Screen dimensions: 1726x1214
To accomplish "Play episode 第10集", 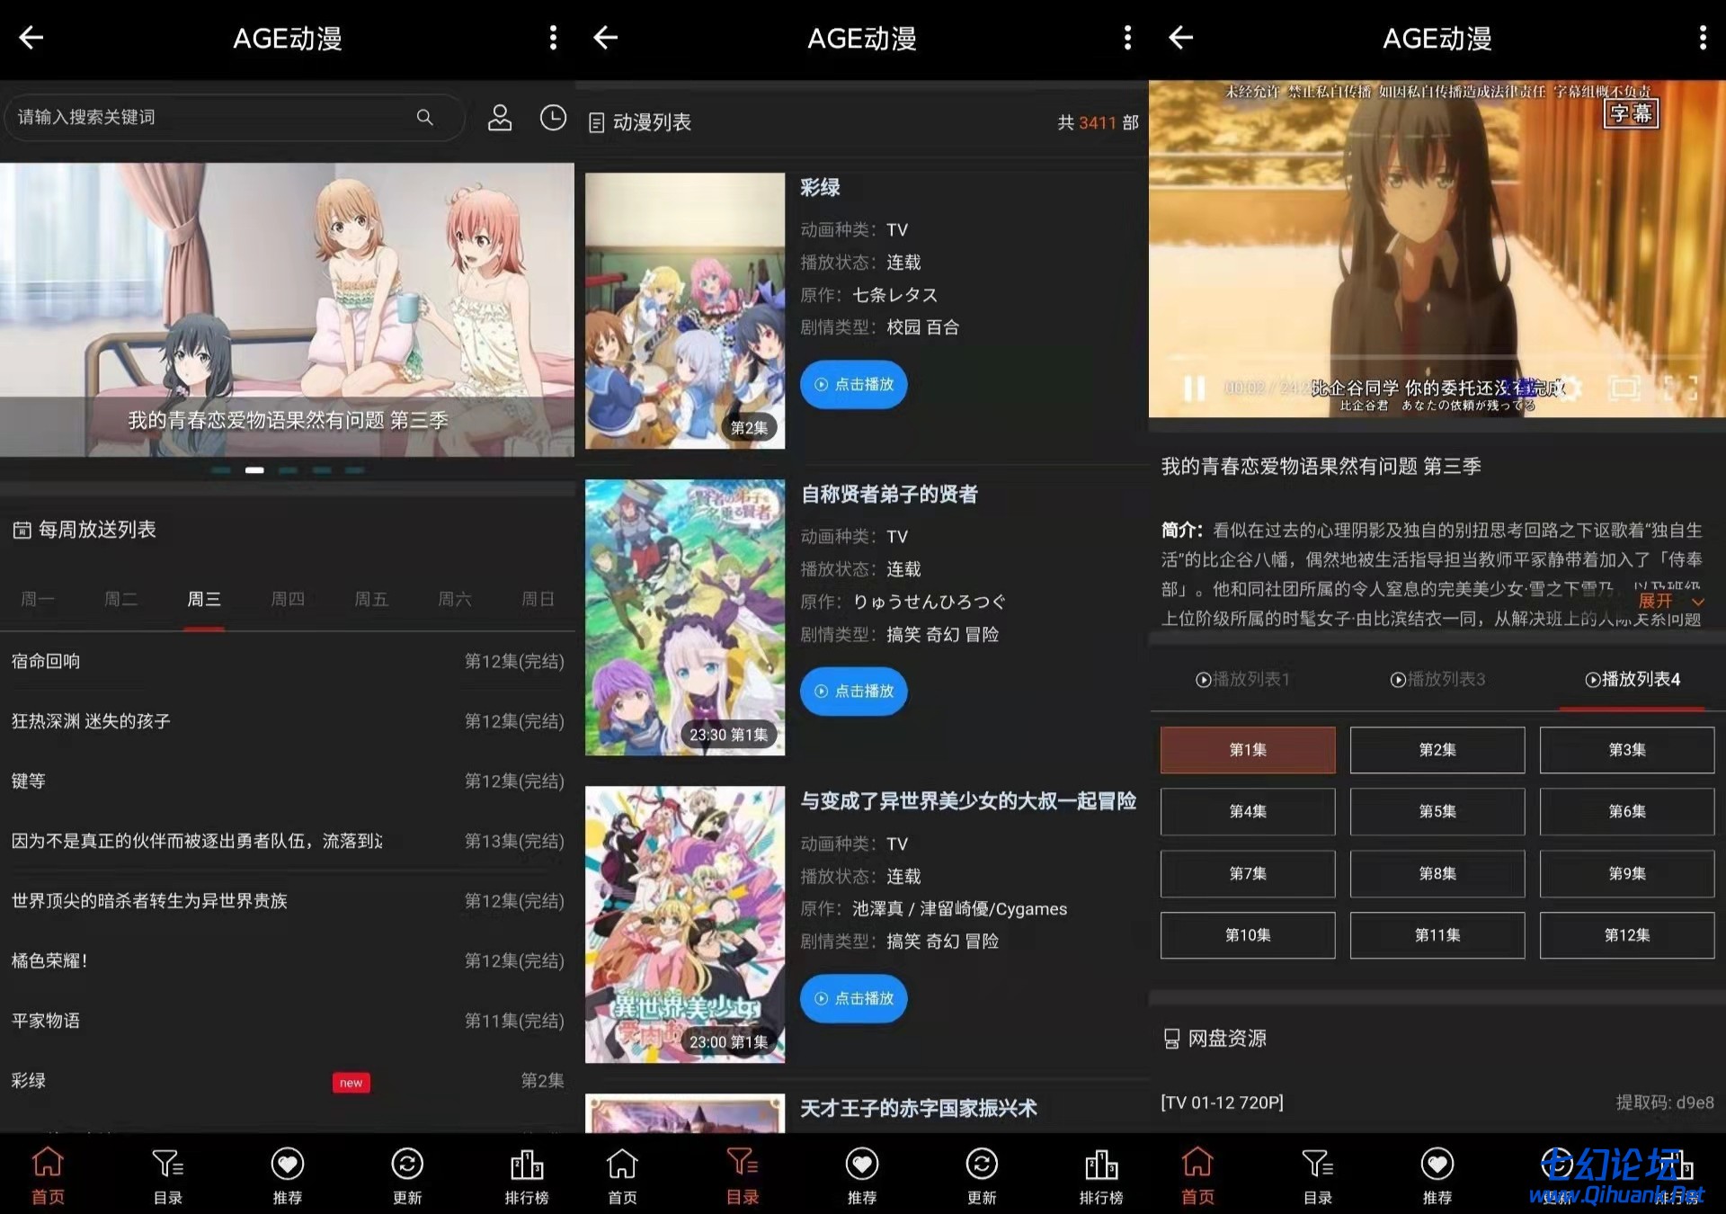I will tap(1248, 935).
